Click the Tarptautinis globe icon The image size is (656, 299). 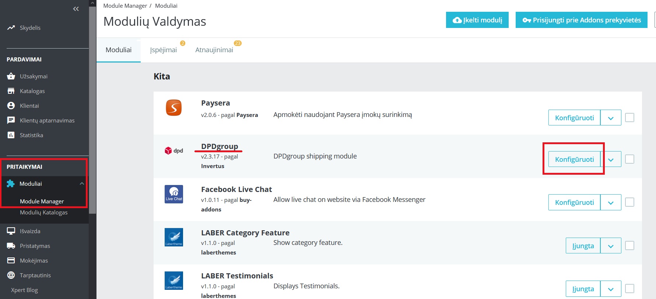pos(11,275)
